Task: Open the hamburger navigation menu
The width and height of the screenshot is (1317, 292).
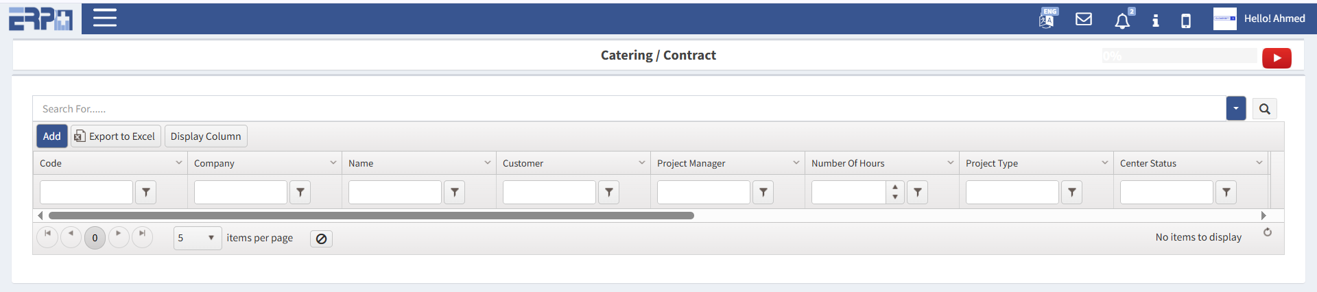Action: [105, 19]
